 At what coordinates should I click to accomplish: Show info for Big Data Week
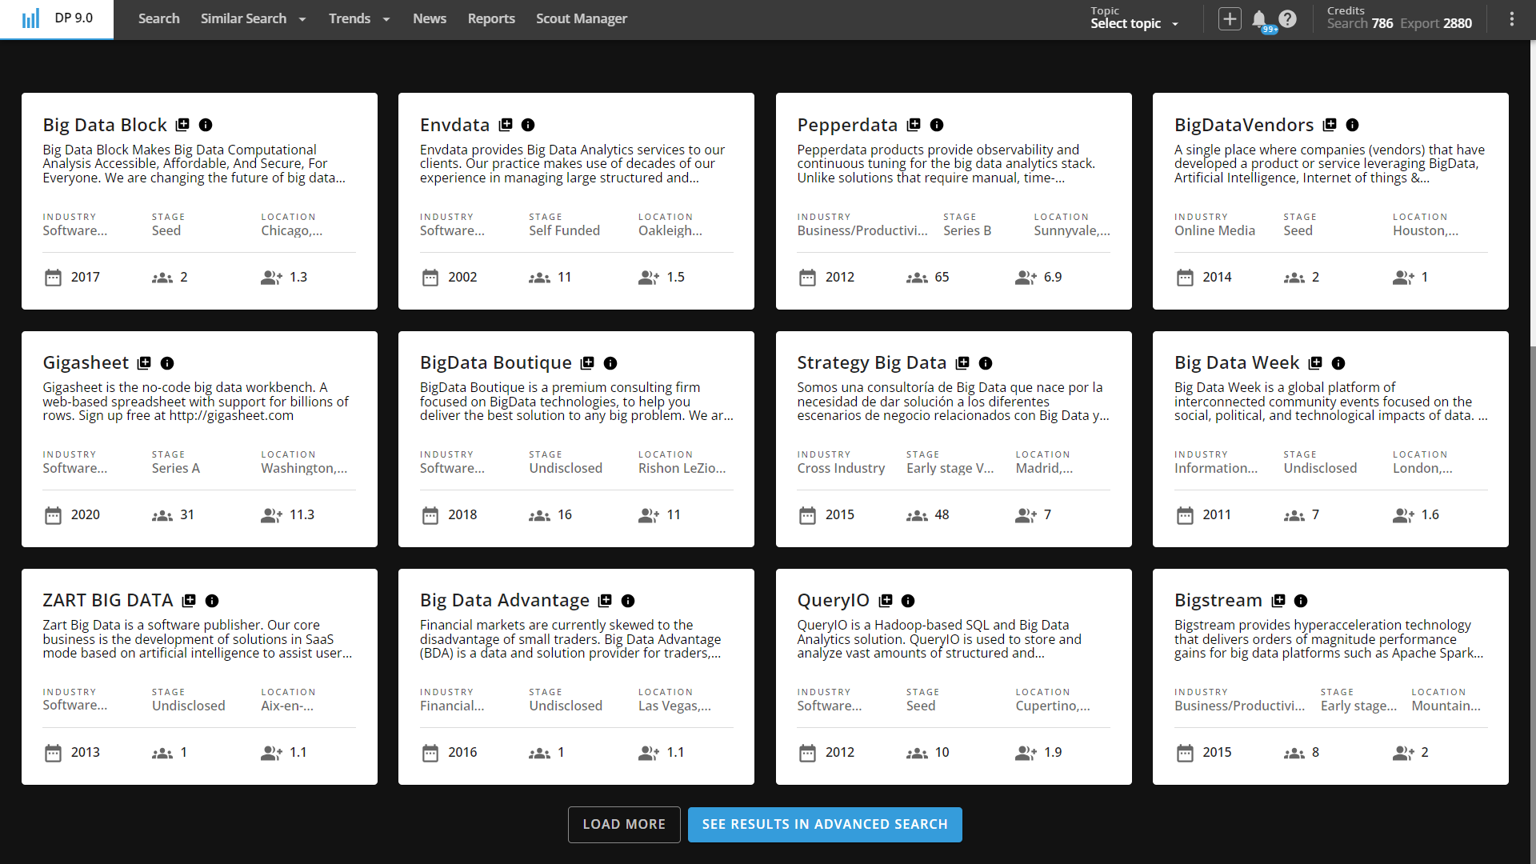pyautogui.click(x=1338, y=363)
